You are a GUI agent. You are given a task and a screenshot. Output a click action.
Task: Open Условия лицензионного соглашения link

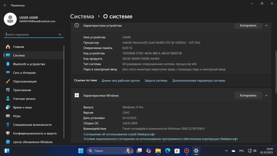pyautogui.click(x=161, y=139)
